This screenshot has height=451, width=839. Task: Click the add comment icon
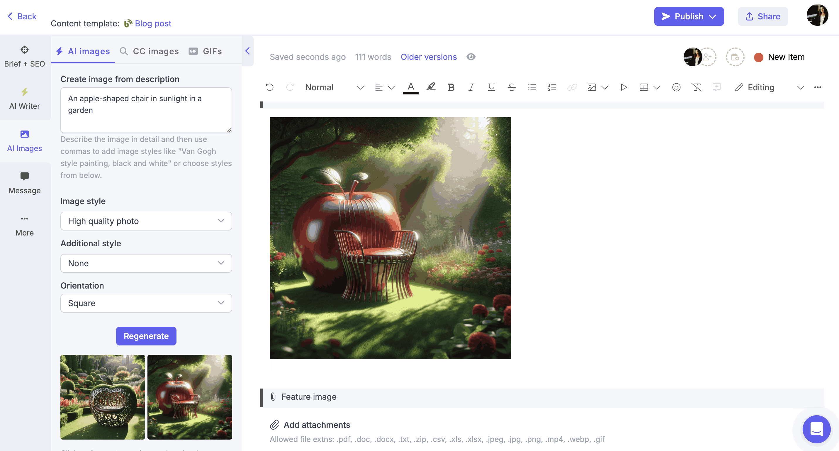pos(716,87)
